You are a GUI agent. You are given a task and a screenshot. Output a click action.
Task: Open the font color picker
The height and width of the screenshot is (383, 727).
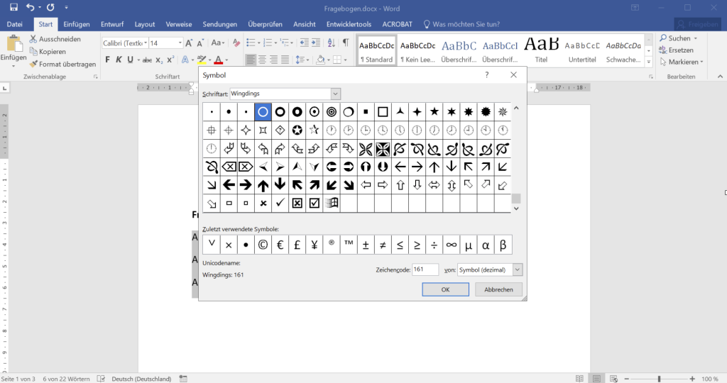226,60
